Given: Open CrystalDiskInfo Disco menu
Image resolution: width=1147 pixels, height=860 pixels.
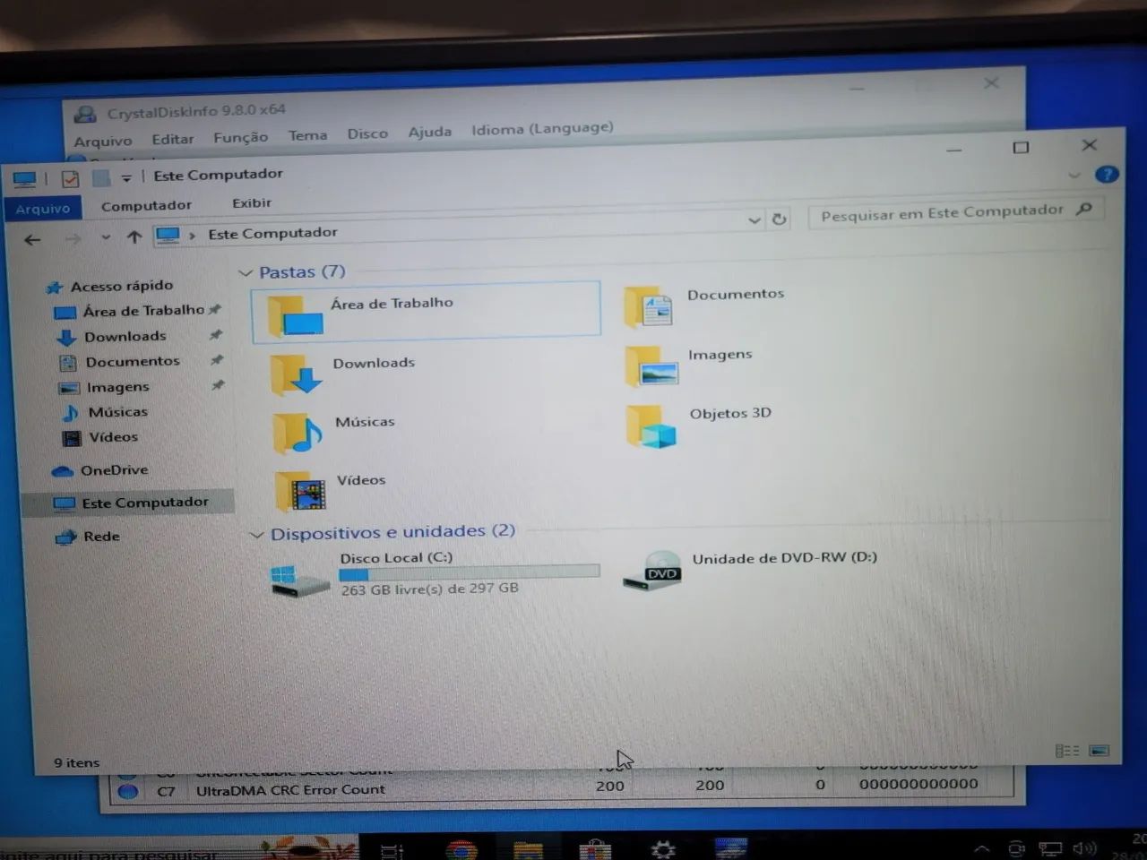Looking at the screenshot, I should tap(367, 133).
